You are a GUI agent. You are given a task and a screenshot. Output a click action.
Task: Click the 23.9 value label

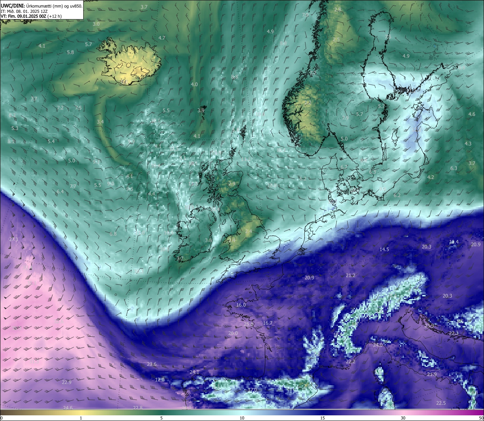coord(429,325)
